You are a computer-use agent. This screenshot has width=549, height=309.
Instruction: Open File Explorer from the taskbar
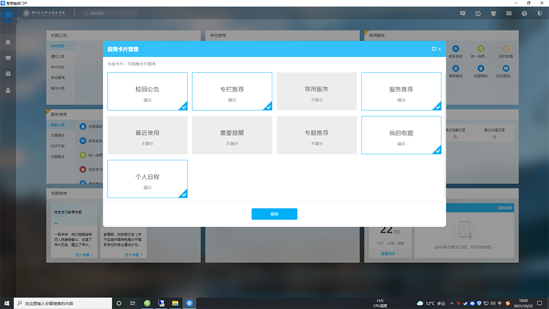(175, 303)
